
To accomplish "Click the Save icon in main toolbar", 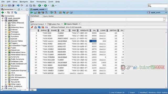I will tap(9, 5).
